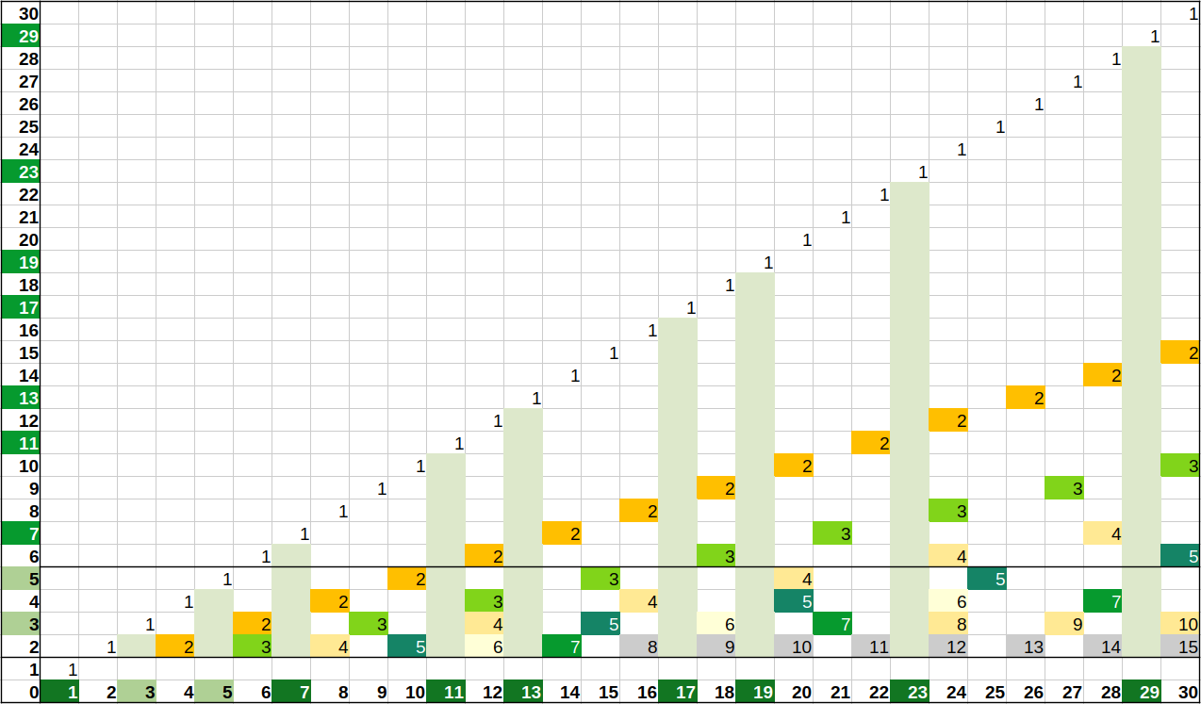The width and height of the screenshot is (1201, 704).
Task: Click the gray cell containing 13
Action: coord(1026,647)
